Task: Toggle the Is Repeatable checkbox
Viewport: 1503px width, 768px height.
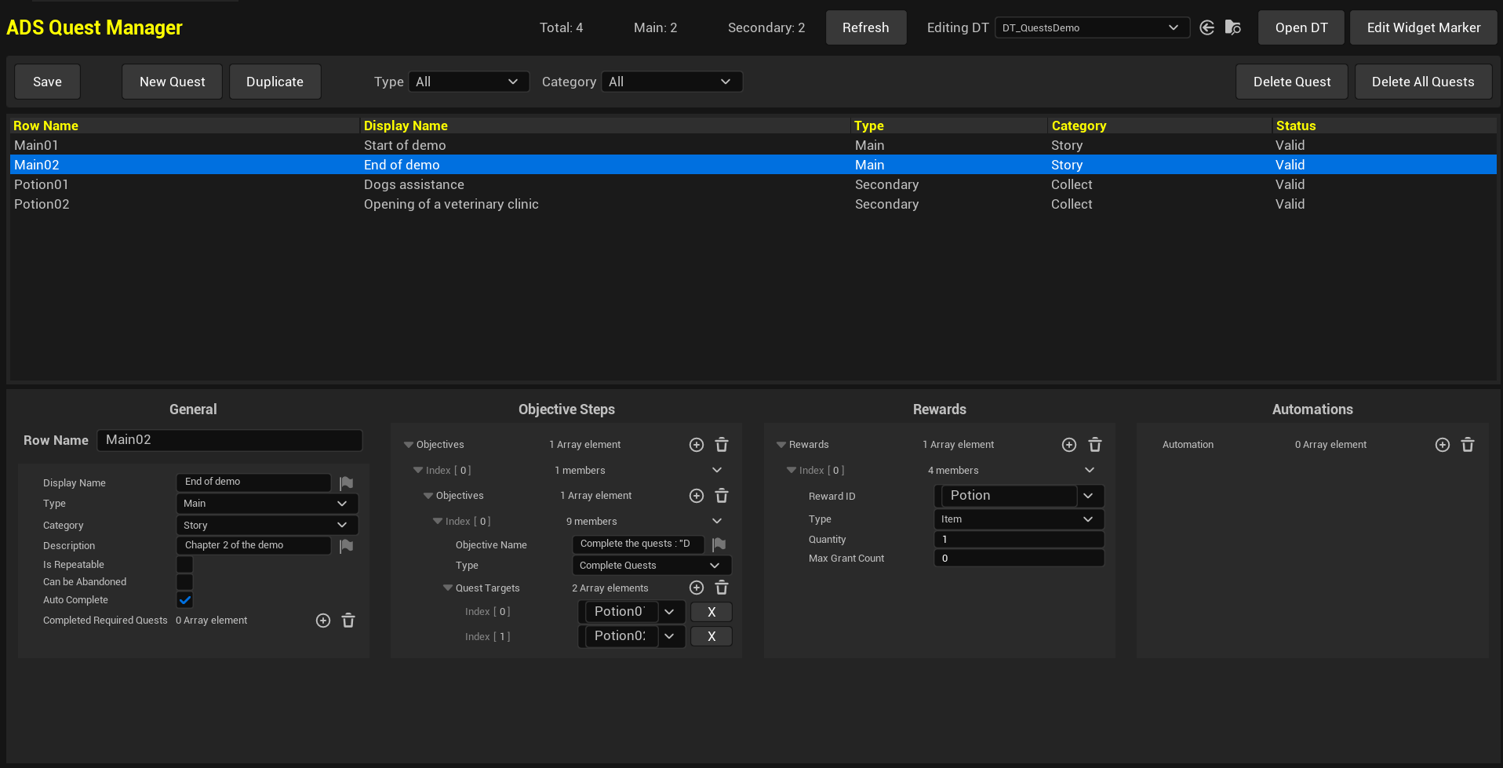Action: (185, 564)
